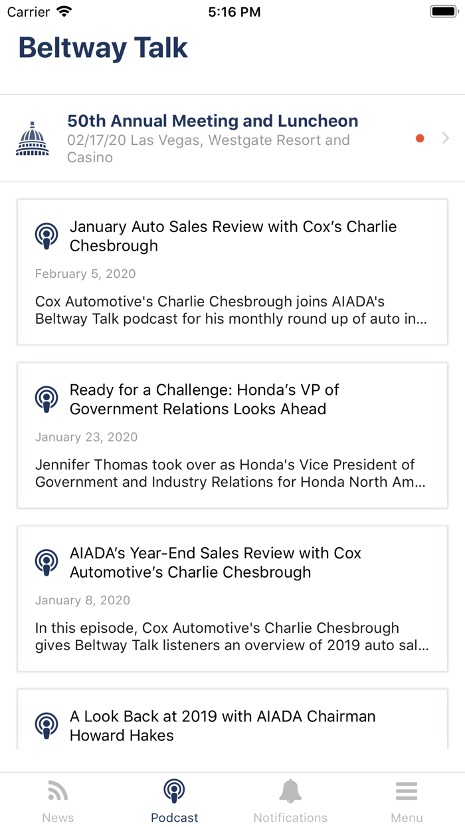Tap the podcast icon beside Howard Hakes episode
This screenshot has width=465, height=827.
(x=46, y=725)
